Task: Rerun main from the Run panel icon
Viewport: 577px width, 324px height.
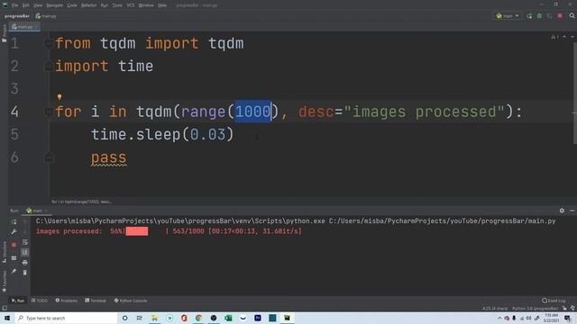Action: tap(14, 222)
